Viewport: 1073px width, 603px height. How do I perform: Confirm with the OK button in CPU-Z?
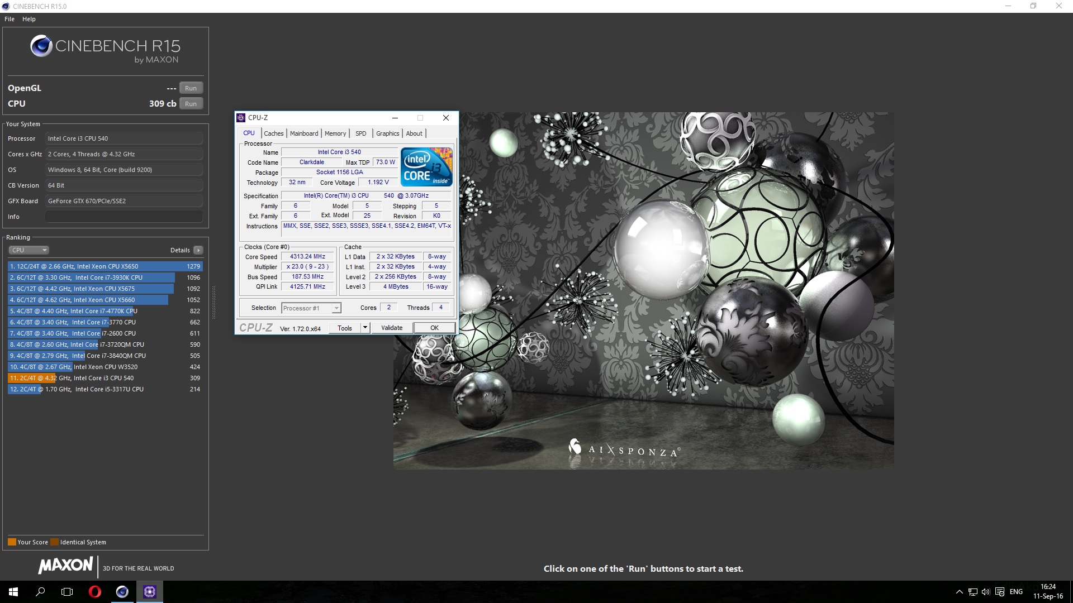(x=435, y=327)
